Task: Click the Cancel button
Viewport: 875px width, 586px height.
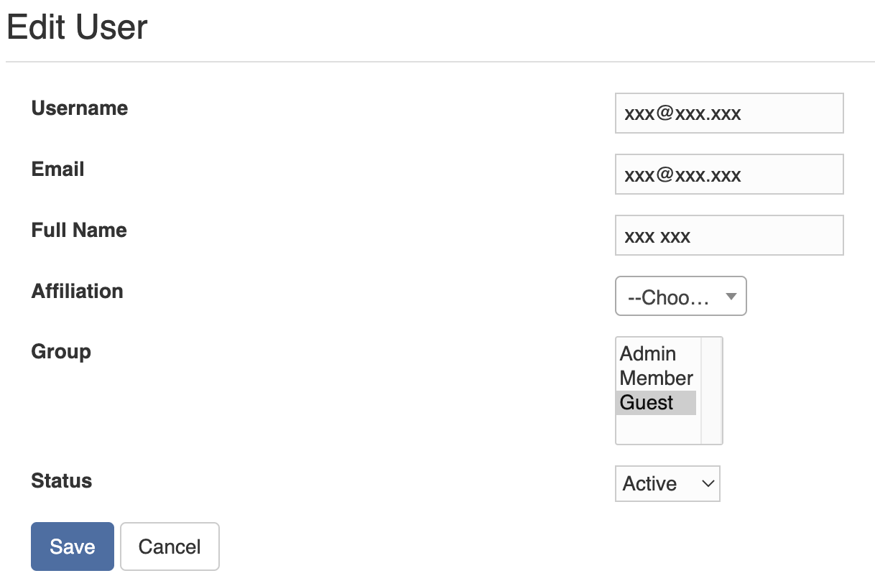Action: coord(170,547)
